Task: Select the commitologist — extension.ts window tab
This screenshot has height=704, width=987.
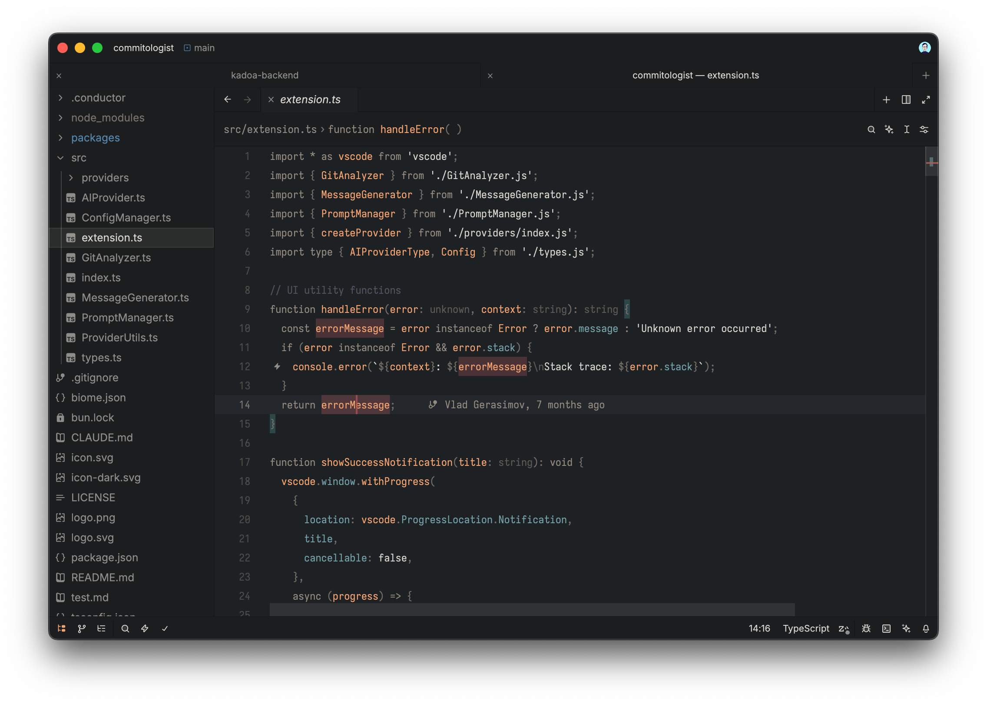Action: (x=696, y=75)
